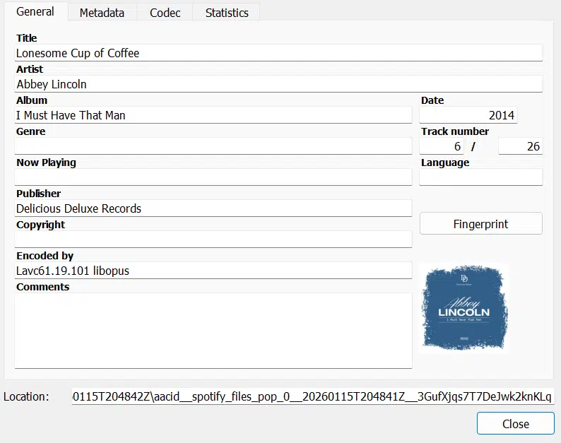Screen dimensions: 561x443
Task: Click the empty Language field
Action: [x=480, y=177]
